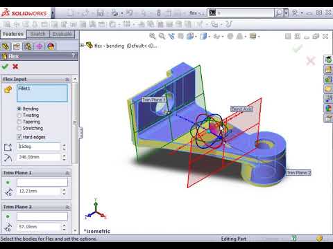333x249 pixels.
Task: Switch to ConfigurationManager tab icon
Action: (28, 46)
